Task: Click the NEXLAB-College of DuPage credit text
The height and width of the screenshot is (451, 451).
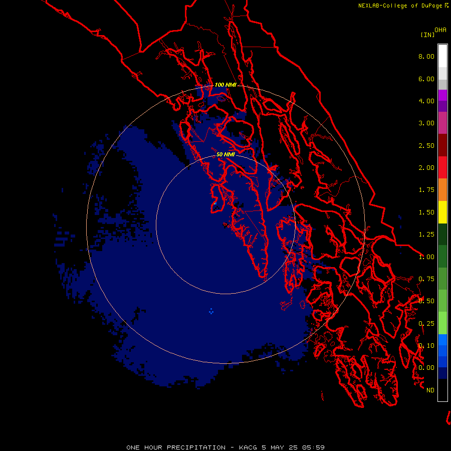Action: coord(403,6)
